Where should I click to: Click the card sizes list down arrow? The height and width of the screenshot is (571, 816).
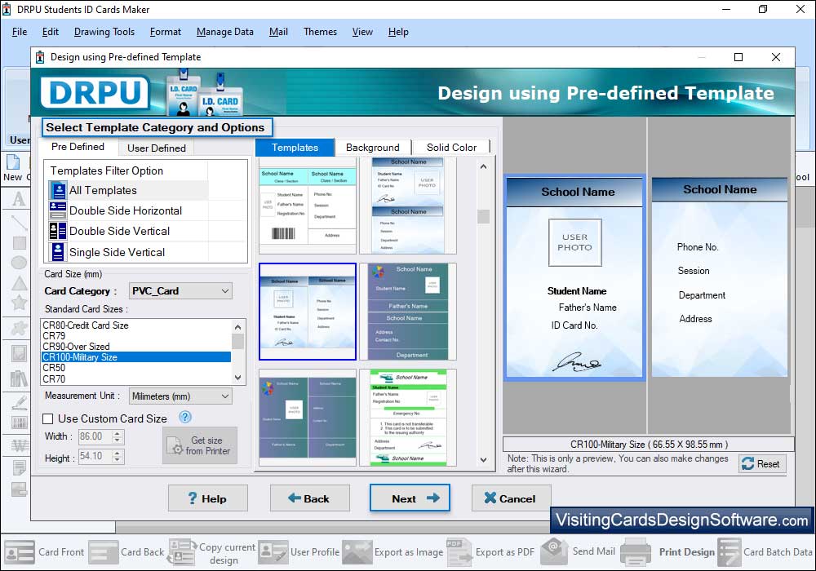(237, 378)
